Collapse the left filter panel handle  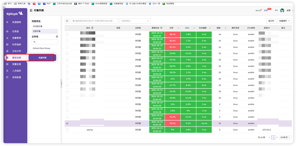point(61,84)
